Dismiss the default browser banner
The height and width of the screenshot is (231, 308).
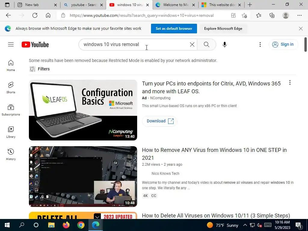click(300, 29)
